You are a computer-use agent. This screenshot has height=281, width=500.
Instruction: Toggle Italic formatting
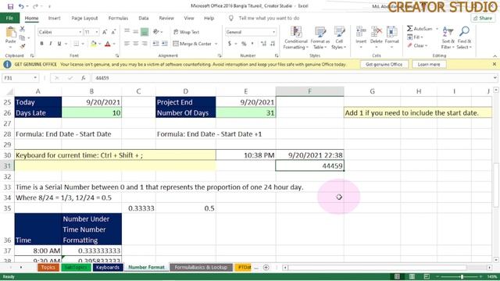[50, 44]
